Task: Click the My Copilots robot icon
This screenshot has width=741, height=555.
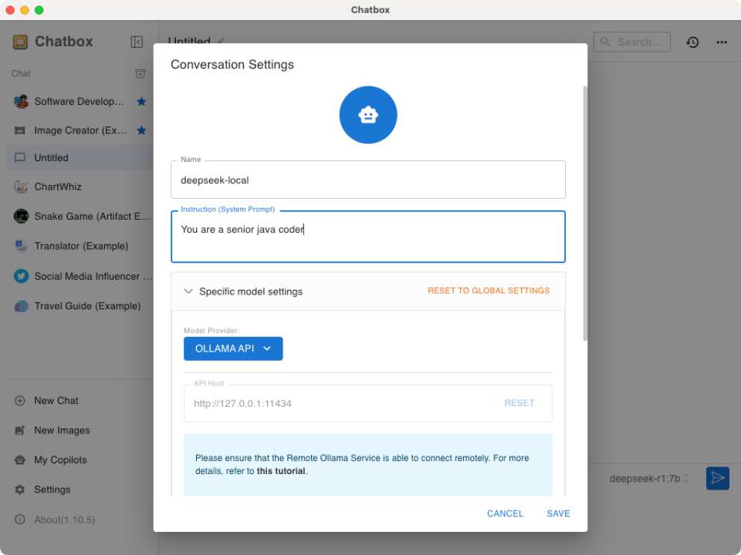Action: click(20, 459)
